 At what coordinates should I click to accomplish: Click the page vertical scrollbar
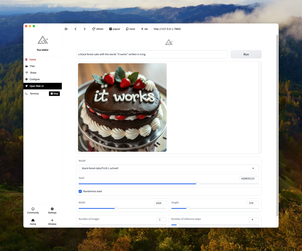[x=277, y=125]
